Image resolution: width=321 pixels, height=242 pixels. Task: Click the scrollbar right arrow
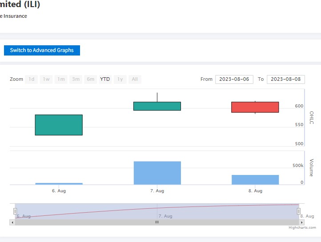(x=301, y=222)
